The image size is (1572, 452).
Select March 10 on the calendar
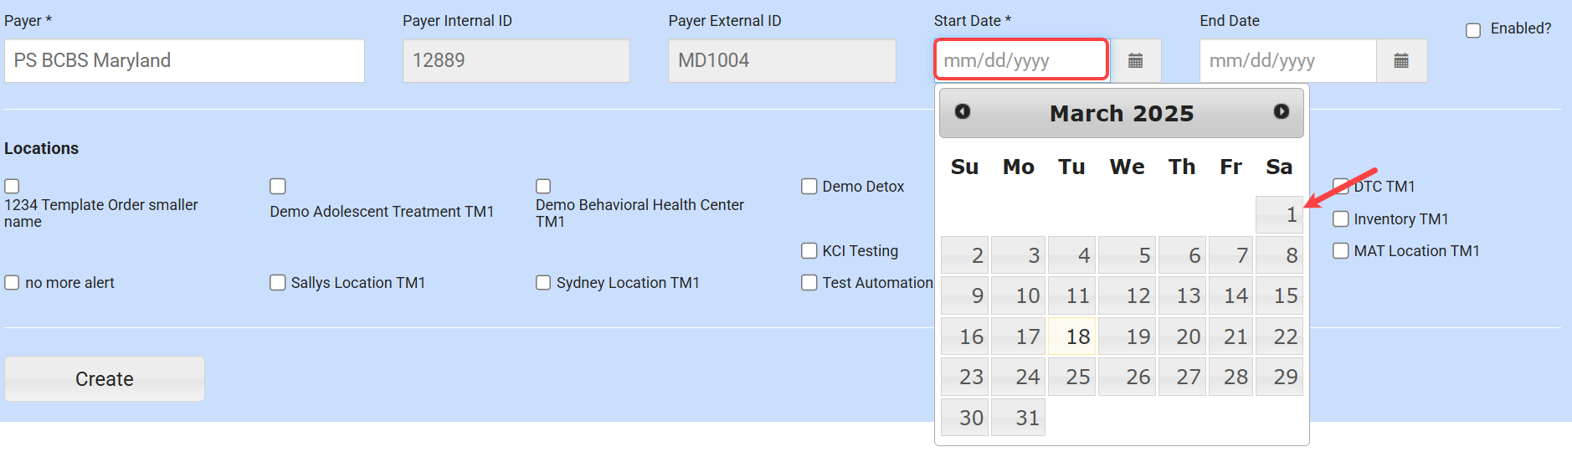click(x=1018, y=296)
